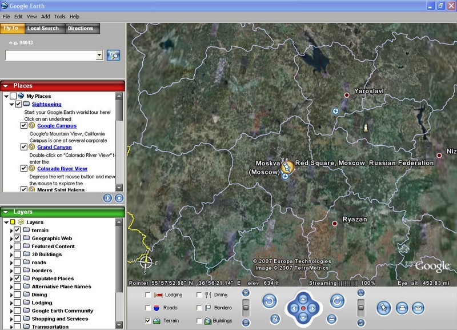This screenshot has height=330, width=457.
Task: Pan the map right arrow
Action: click(312, 308)
